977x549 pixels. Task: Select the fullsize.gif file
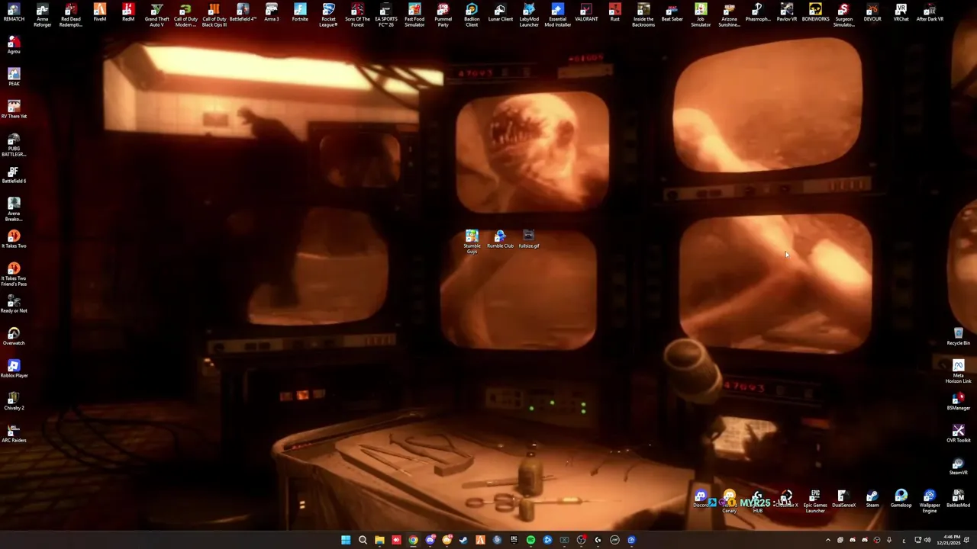(x=529, y=239)
